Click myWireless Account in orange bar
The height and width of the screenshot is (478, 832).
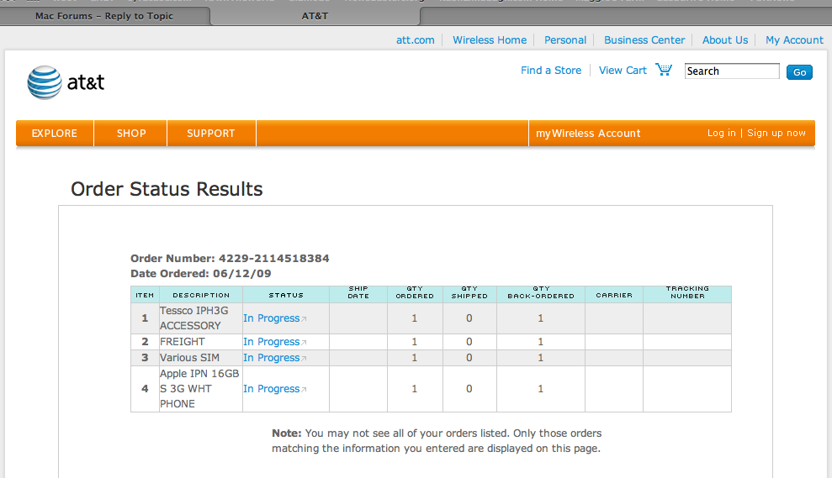(x=588, y=133)
